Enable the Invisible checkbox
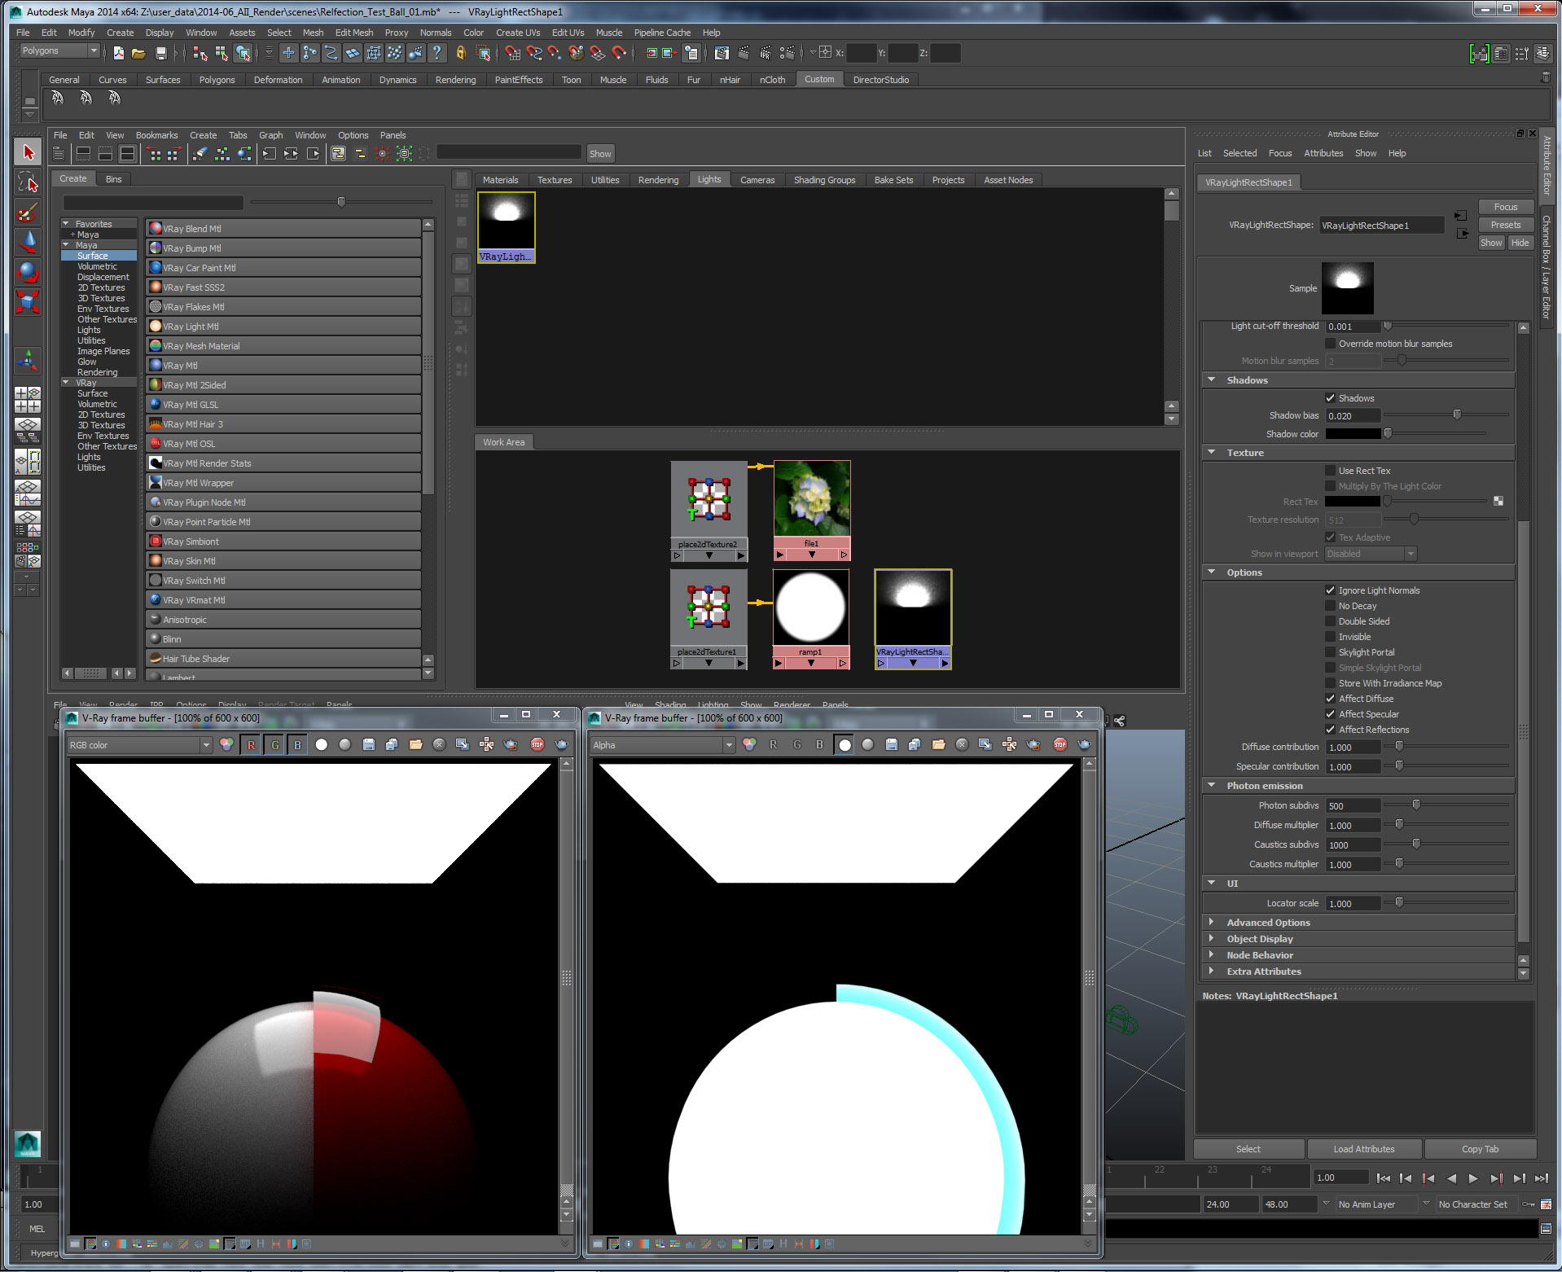Image resolution: width=1562 pixels, height=1272 pixels. [x=1331, y=637]
